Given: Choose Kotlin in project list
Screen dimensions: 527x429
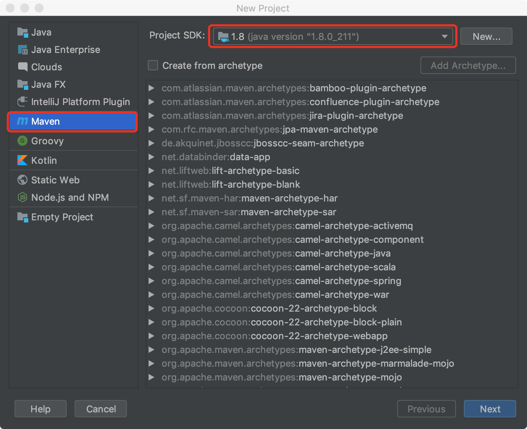Looking at the screenshot, I should click(x=74, y=161).
